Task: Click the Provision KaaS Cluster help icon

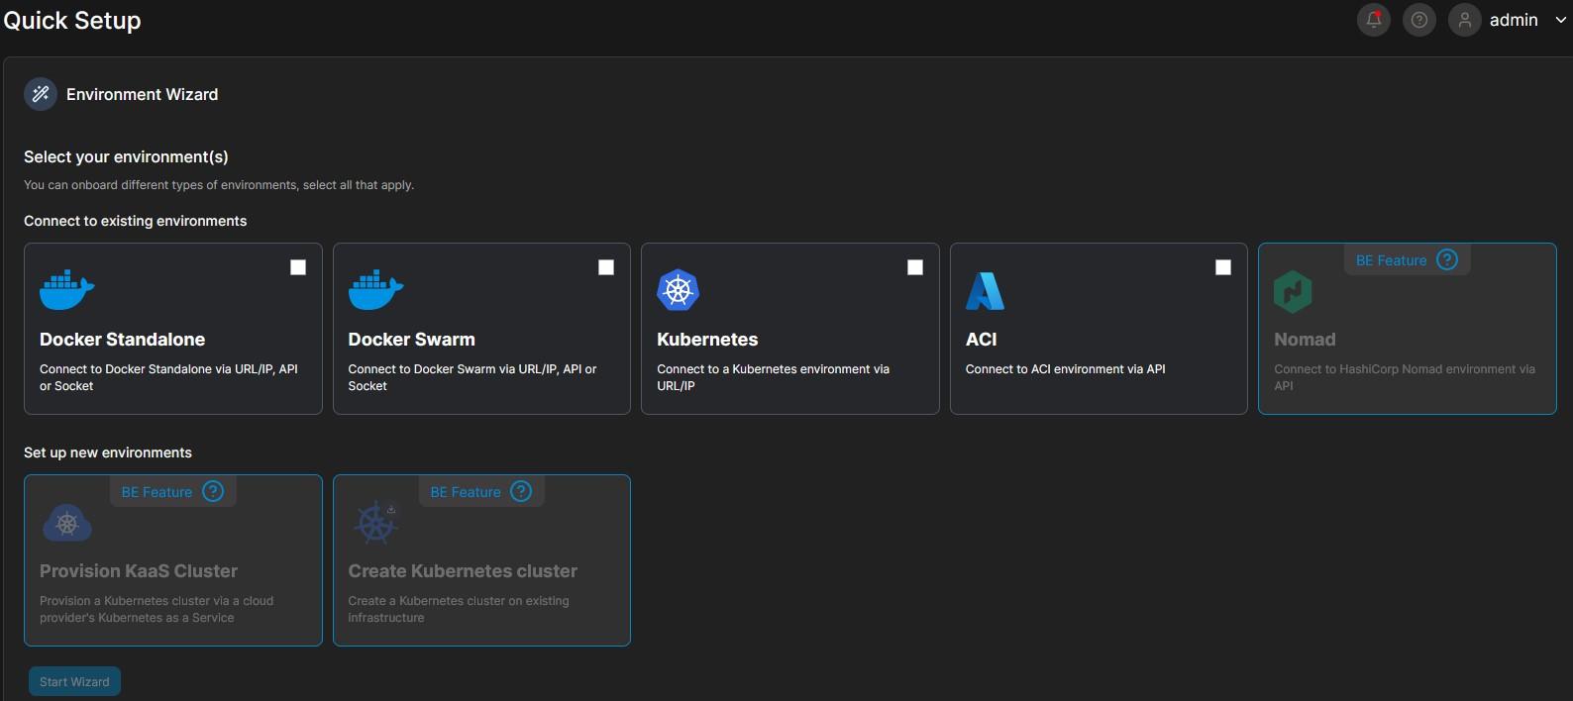Action: click(x=213, y=492)
